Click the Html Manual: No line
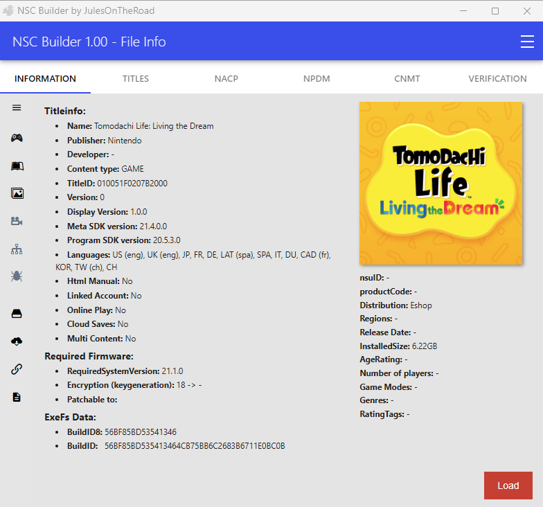This screenshot has width=543, height=507. [x=100, y=281]
